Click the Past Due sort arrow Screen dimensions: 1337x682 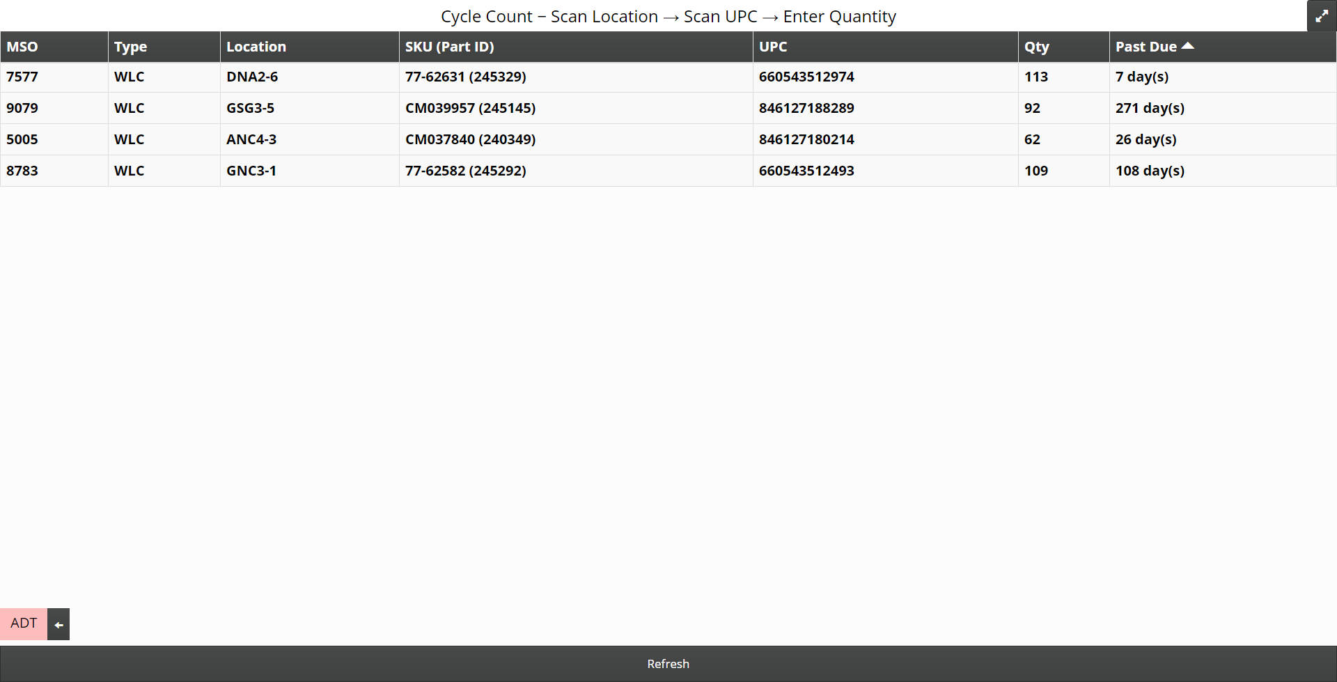1188,46
